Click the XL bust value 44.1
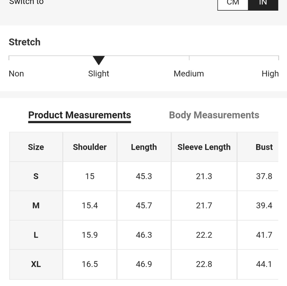This screenshot has width=287, height=286. pos(264,264)
